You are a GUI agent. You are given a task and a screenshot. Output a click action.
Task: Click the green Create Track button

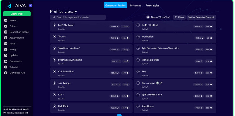point(17,14)
